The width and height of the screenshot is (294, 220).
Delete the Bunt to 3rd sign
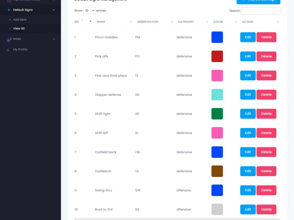point(266,209)
